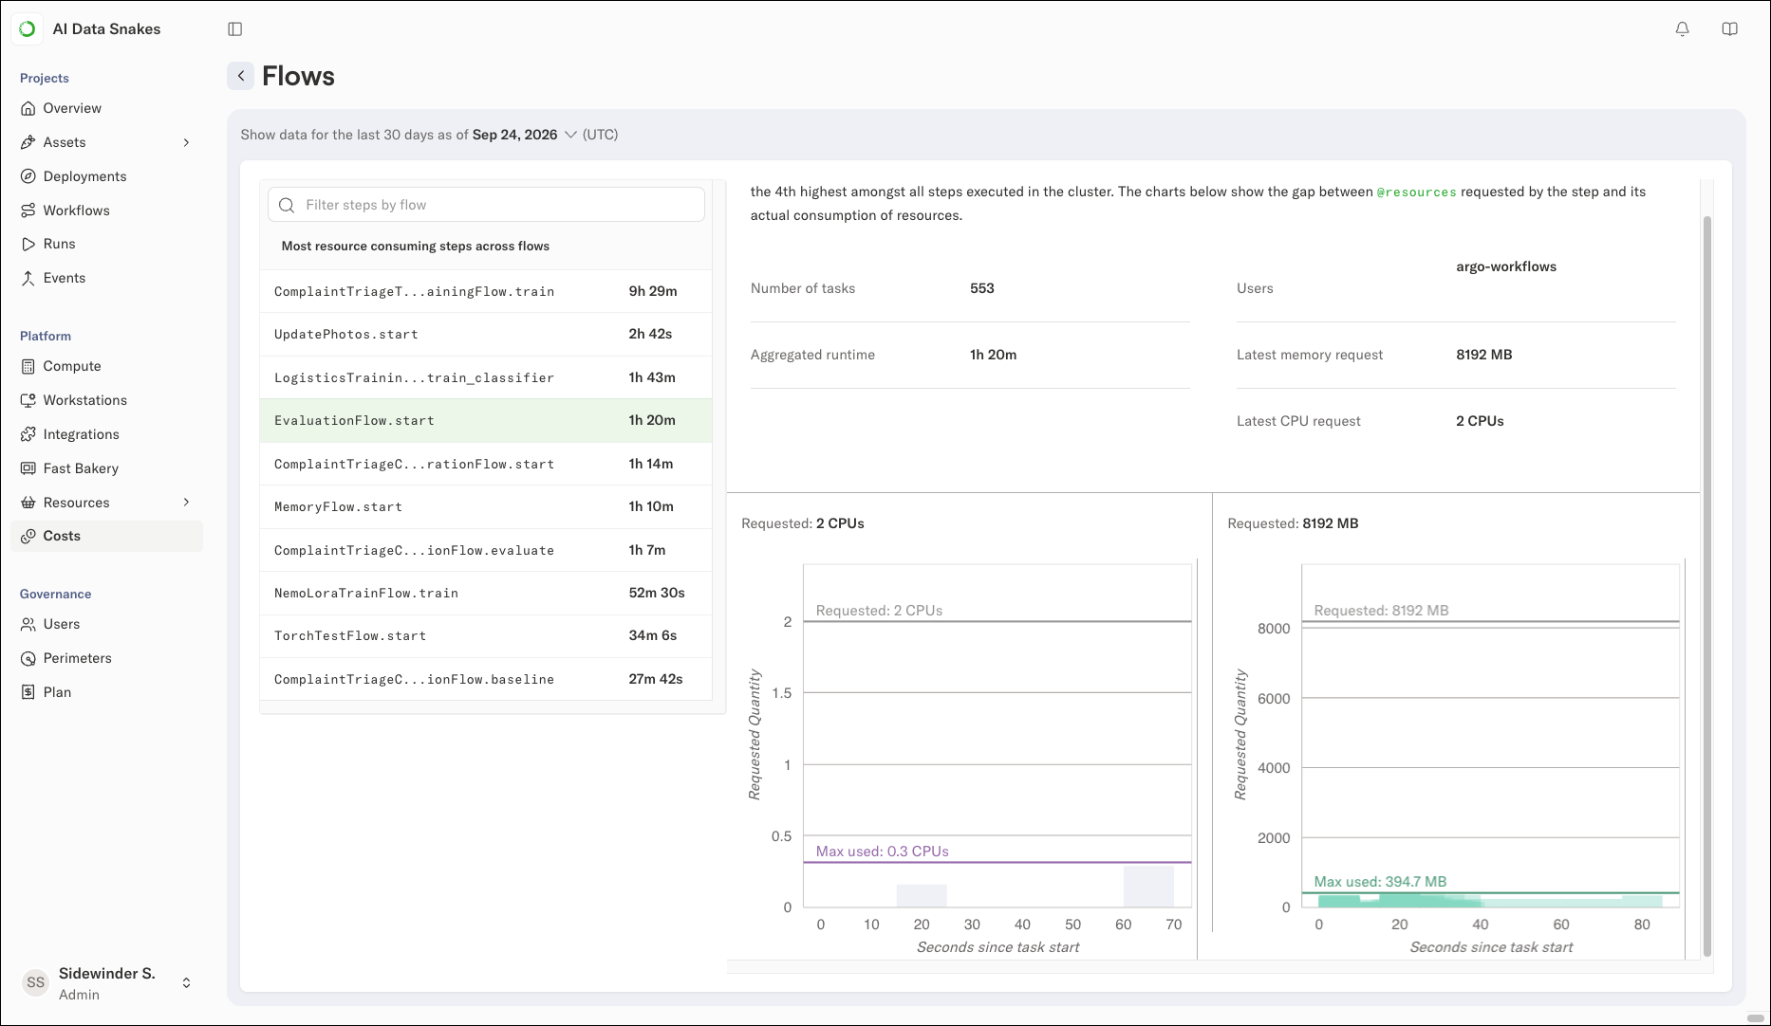Click the Perimeters globe icon
Viewport: 1771px width, 1026px height.
28,658
